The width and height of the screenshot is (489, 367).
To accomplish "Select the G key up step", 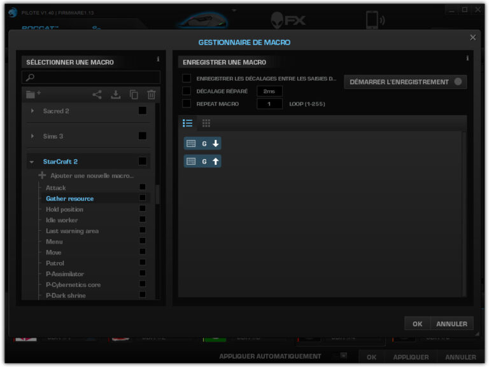I will pyautogui.click(x=202, y=162).
